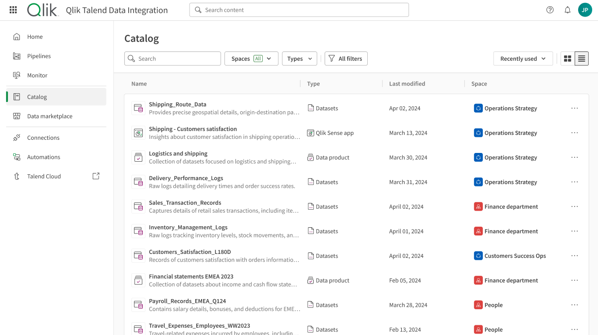598x335 pixels.
Task: Open the Recently used sort dropdown
Action: click(x=523, y=58)
